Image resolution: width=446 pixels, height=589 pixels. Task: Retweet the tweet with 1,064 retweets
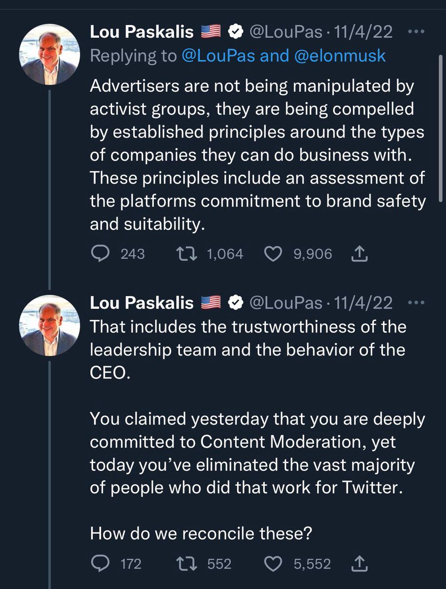(x=186, y=254)
